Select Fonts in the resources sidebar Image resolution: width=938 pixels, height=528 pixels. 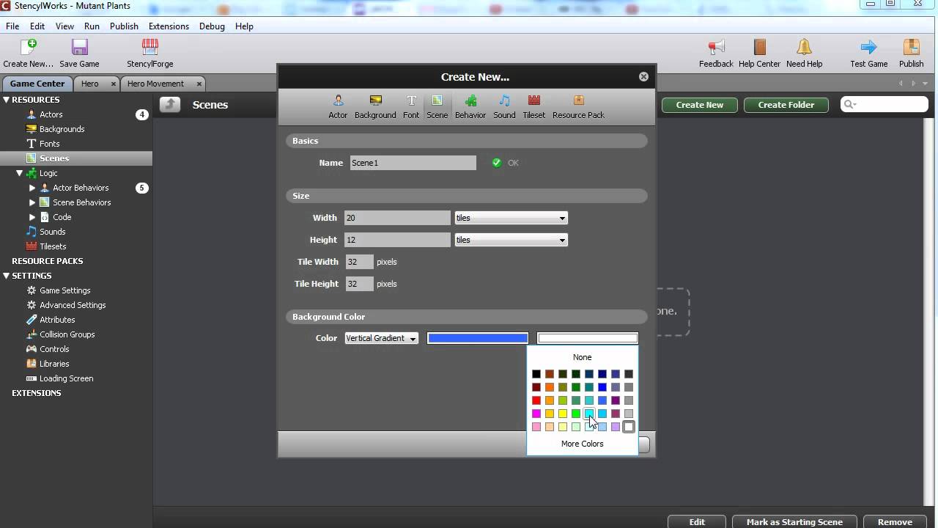point(49,144)
